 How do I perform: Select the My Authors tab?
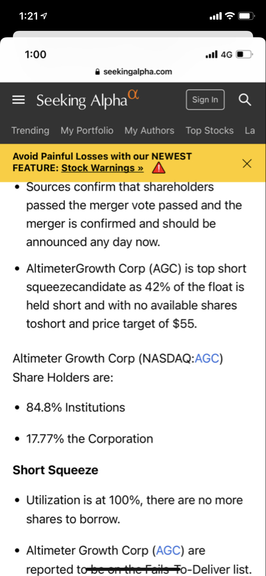click(x=149, y=130)
